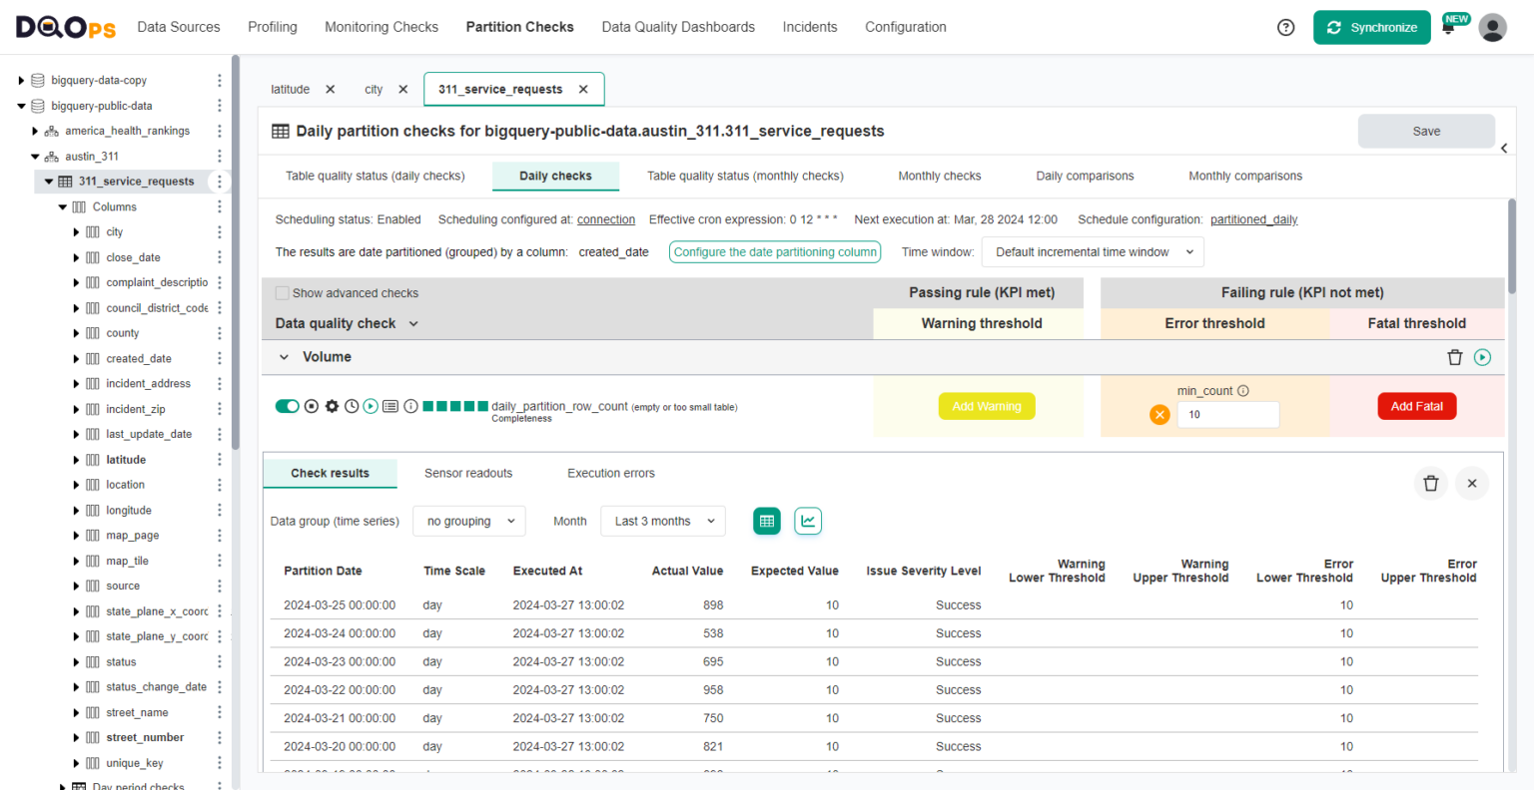Delete all checks in the Volume section
Viewport: 1534px width, 790px height.
tap(1455, 356)
